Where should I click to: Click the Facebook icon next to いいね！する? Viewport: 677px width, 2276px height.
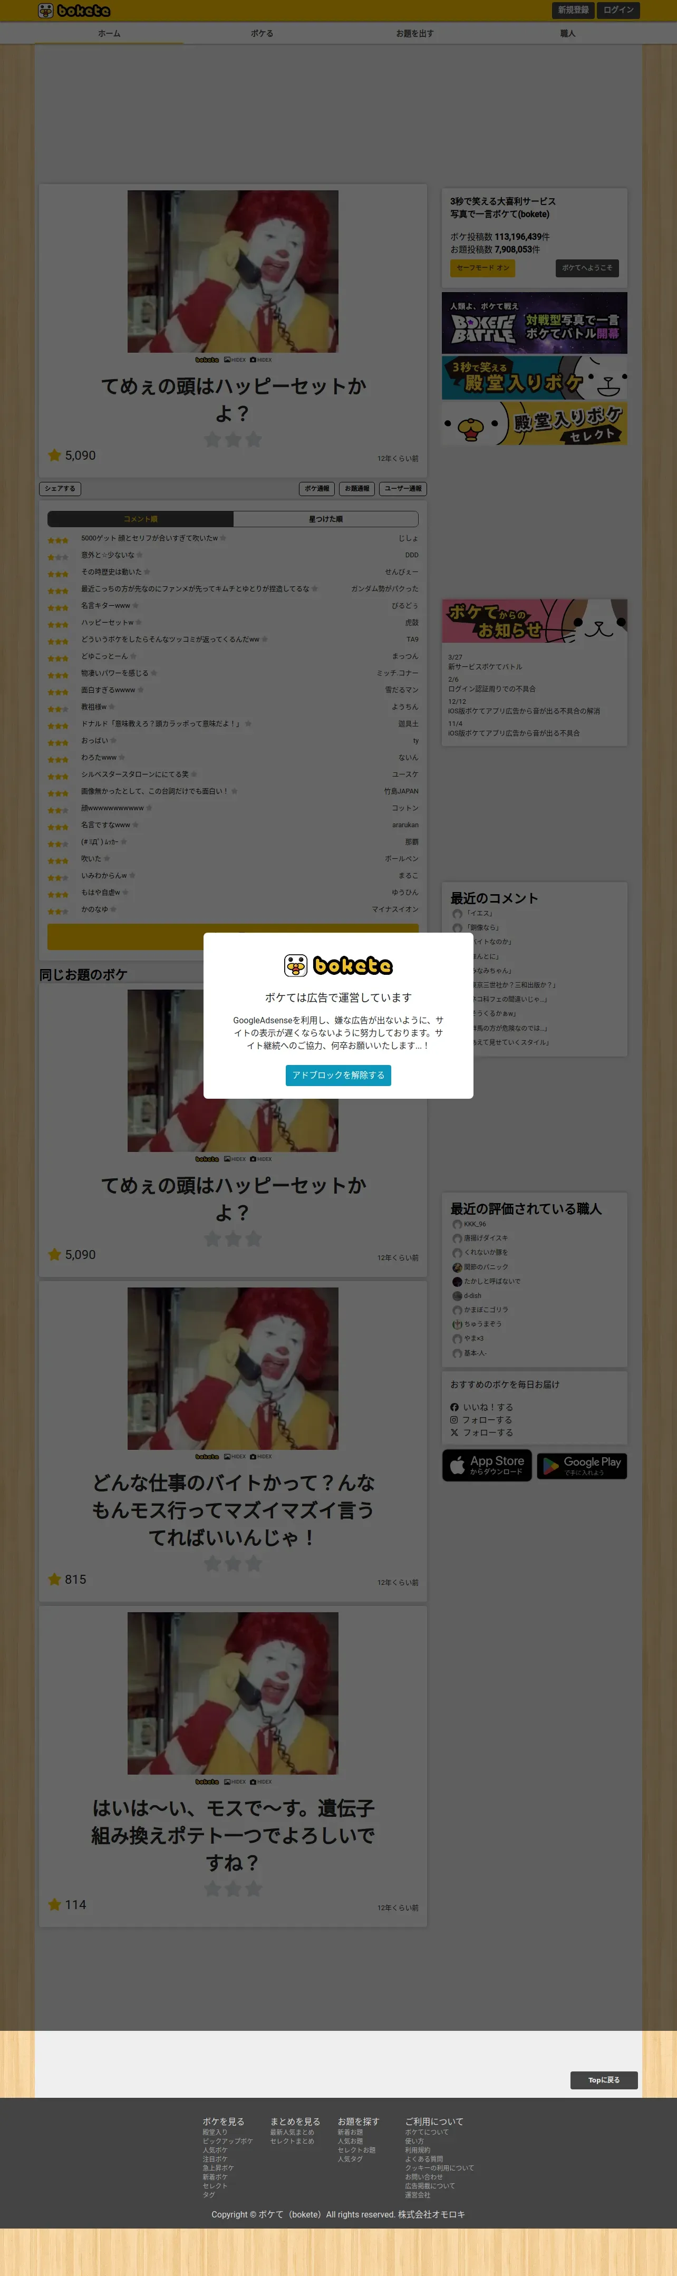tap(454, 1408)
